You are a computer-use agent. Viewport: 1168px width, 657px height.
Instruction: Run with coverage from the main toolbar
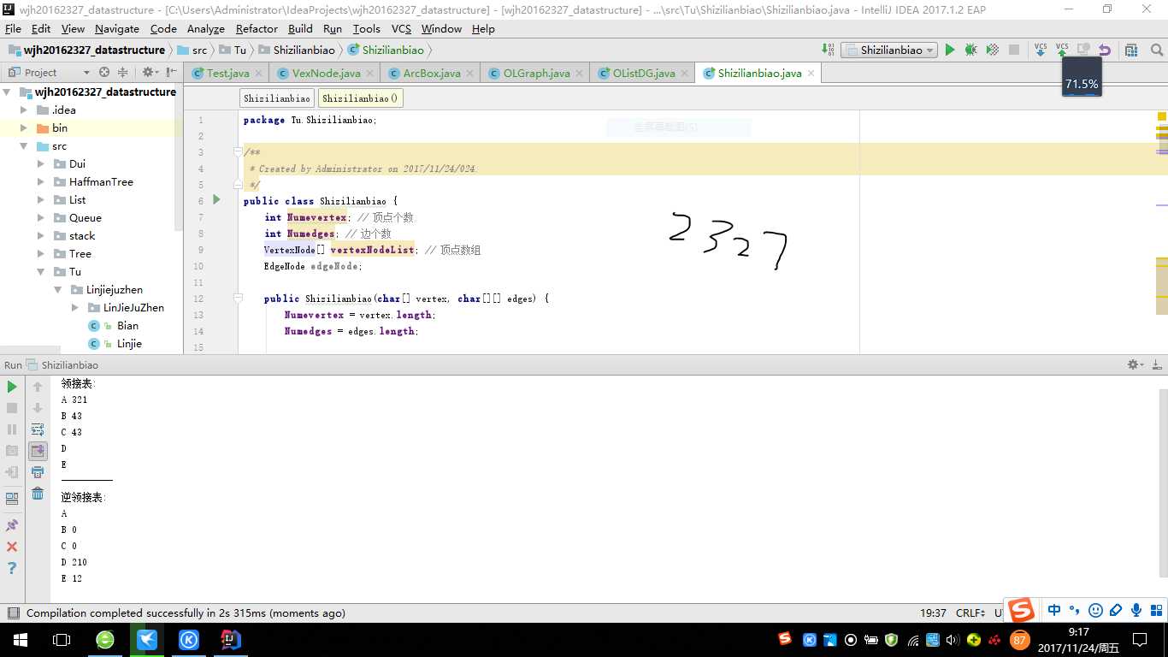click(x=993, y=50)
